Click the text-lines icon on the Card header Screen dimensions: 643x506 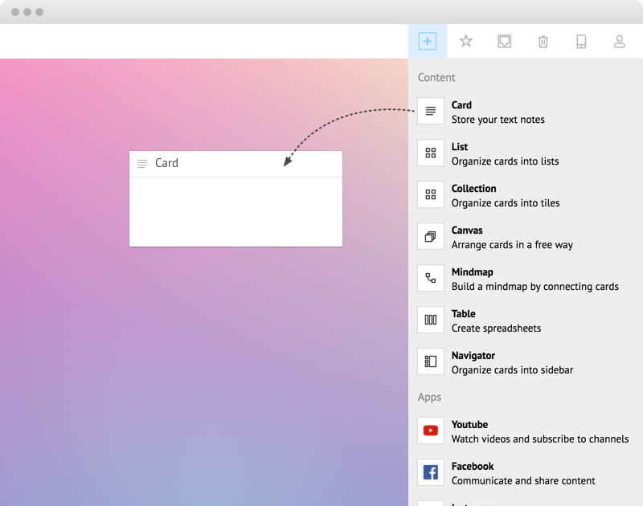pos(142,164)
